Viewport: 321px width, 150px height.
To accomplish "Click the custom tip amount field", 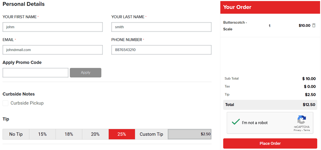I will point(190,134).
